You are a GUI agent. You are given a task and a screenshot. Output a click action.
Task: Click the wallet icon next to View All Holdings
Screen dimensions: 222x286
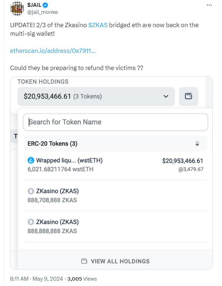84,261
